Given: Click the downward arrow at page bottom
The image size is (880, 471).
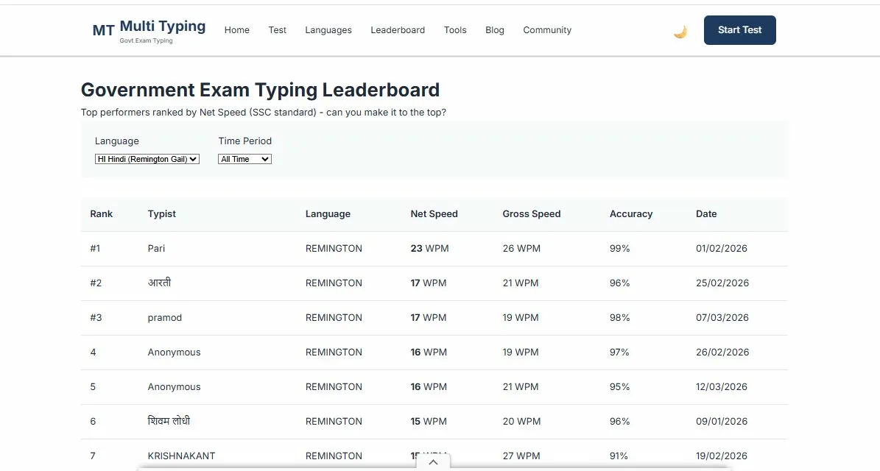Looking at the screenshot, I should [433, 462].
